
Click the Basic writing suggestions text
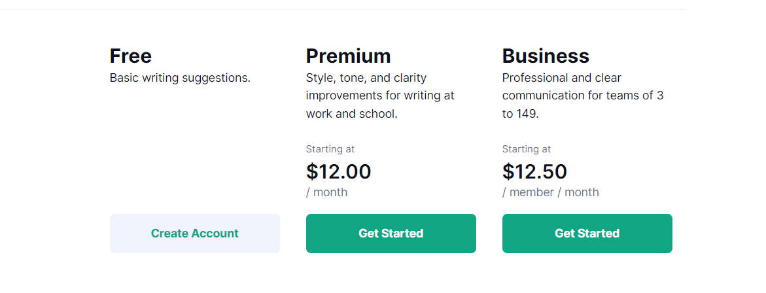click(x=181, y=78)
